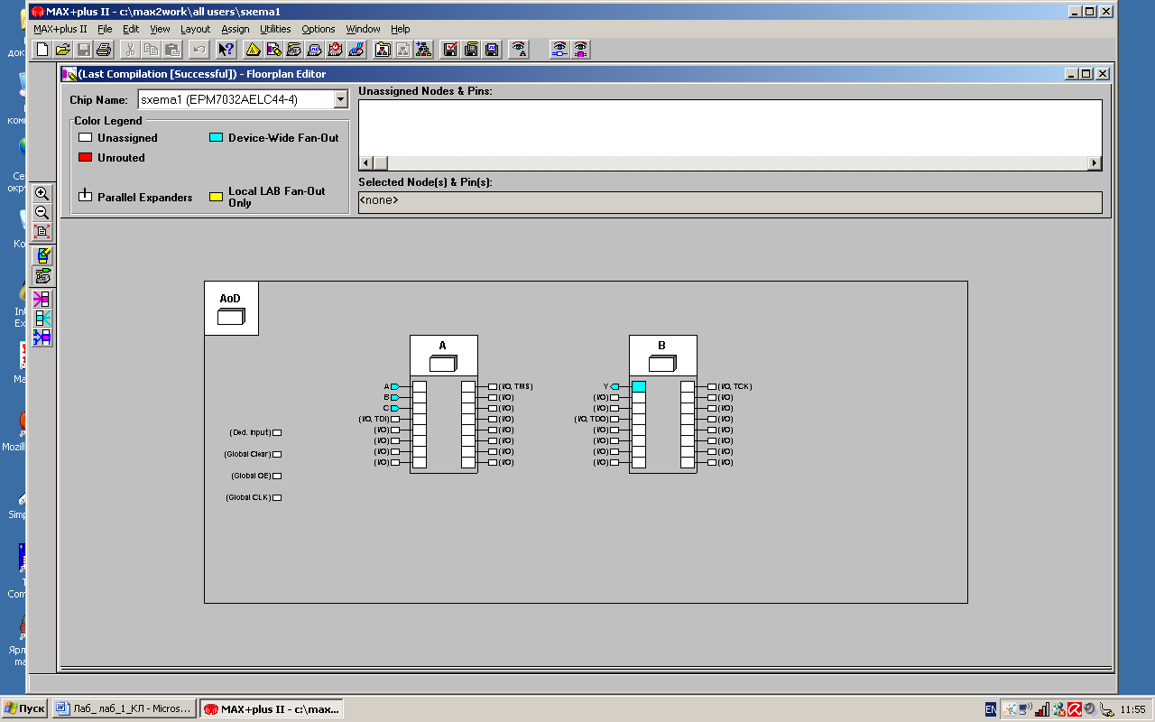
Task: Select the (I/O, TCK) pin
Action: pos(712,386)
